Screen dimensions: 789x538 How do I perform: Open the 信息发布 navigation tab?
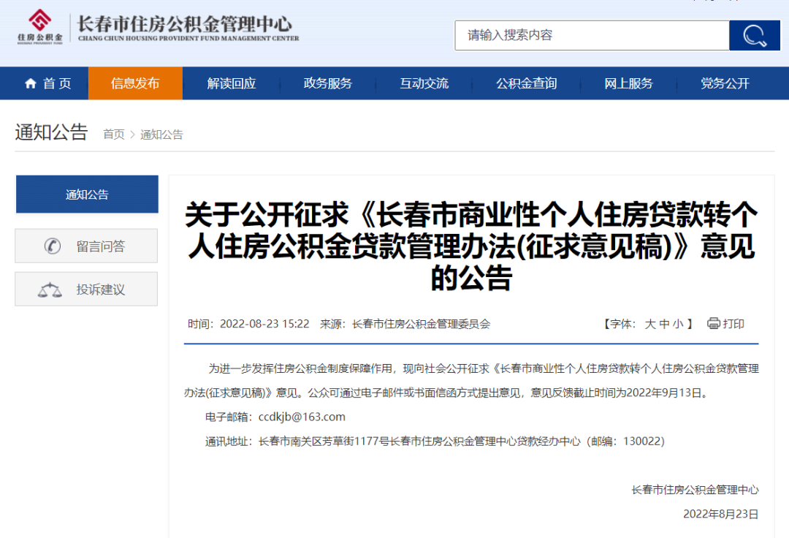(135, 83)
